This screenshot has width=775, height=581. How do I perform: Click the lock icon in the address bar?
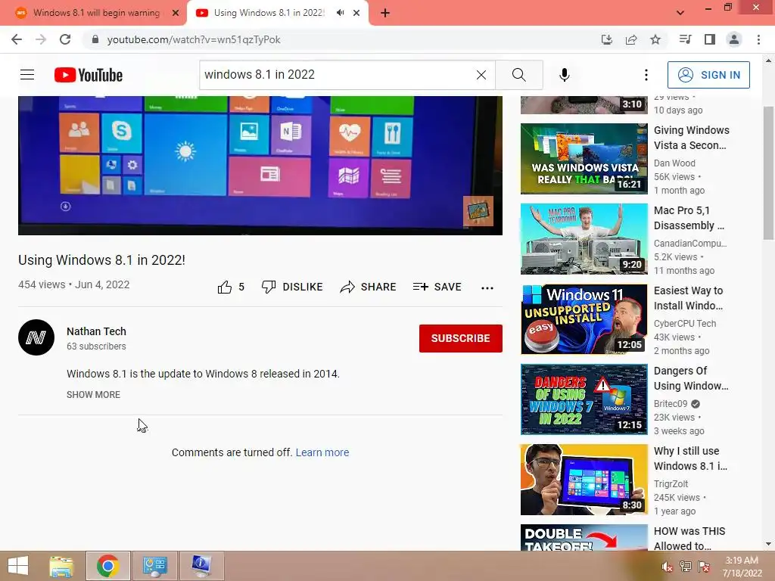point(95,39)
